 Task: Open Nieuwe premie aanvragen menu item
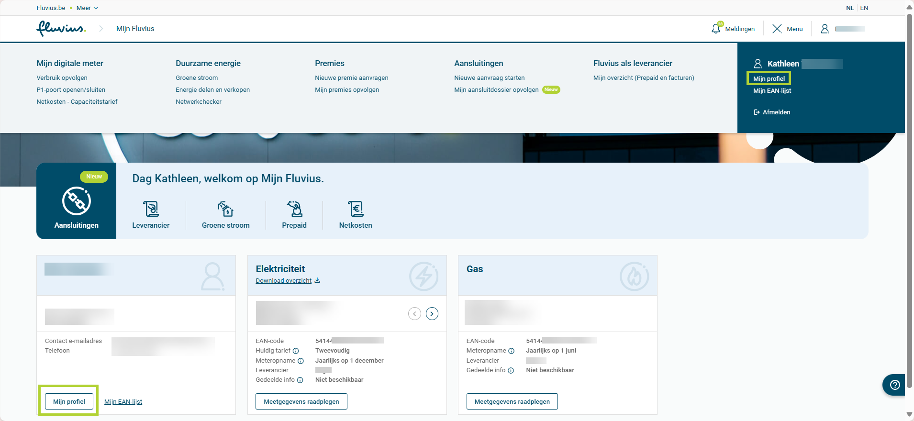[x=351, y=78]
